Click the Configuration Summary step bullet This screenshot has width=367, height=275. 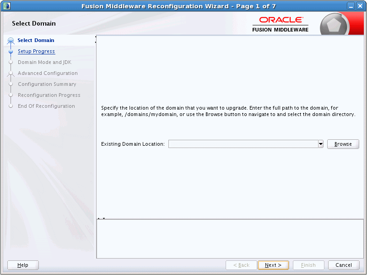(11, 85)
